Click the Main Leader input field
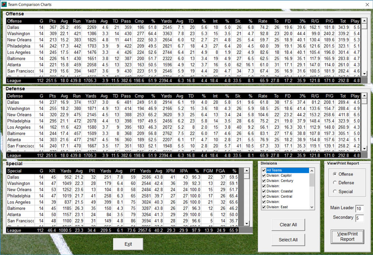The height and width of the screenshot is (255, 373). coord(359,209)
